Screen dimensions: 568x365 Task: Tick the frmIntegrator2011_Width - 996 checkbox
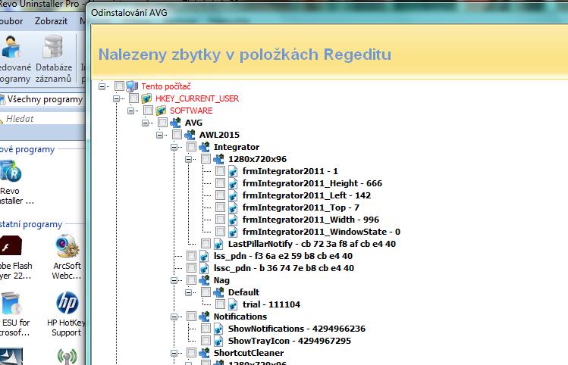click(220, 220)
